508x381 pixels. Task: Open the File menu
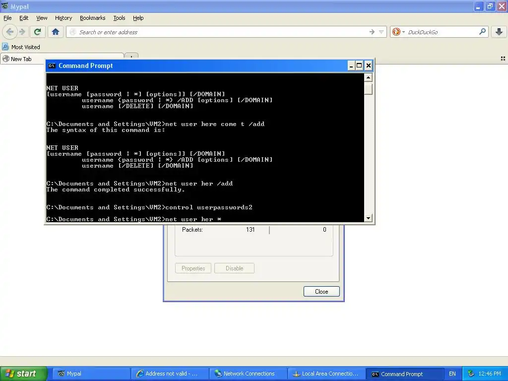7,18
